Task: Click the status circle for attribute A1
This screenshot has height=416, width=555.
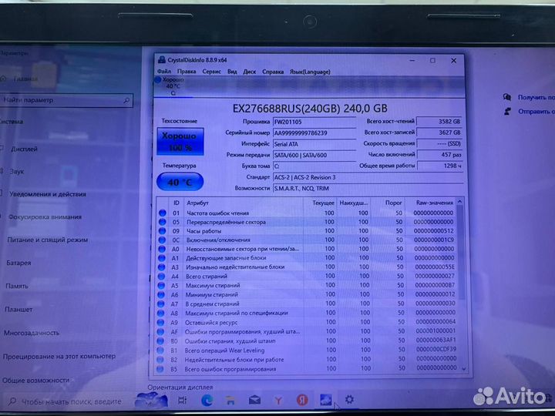Action: 162,258
